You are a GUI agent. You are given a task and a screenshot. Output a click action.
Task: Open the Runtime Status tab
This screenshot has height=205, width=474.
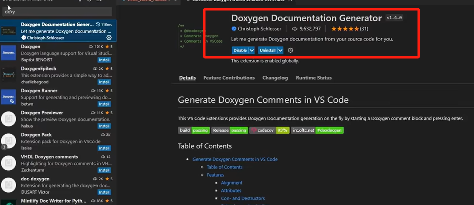314,78
